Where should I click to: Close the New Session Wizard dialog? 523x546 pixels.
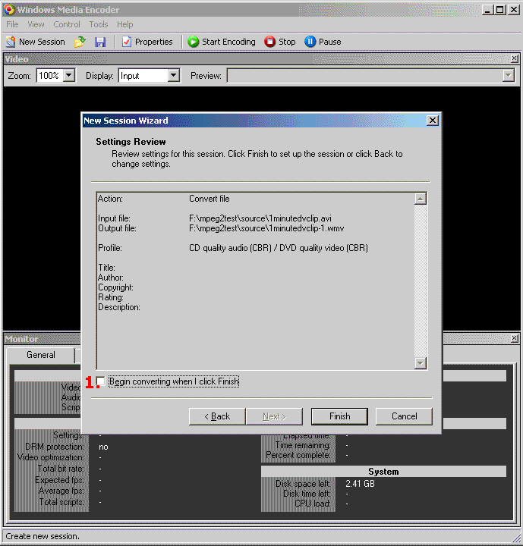tap(433, 121)
